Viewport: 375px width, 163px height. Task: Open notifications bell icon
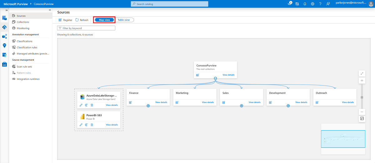click(305, 4)
